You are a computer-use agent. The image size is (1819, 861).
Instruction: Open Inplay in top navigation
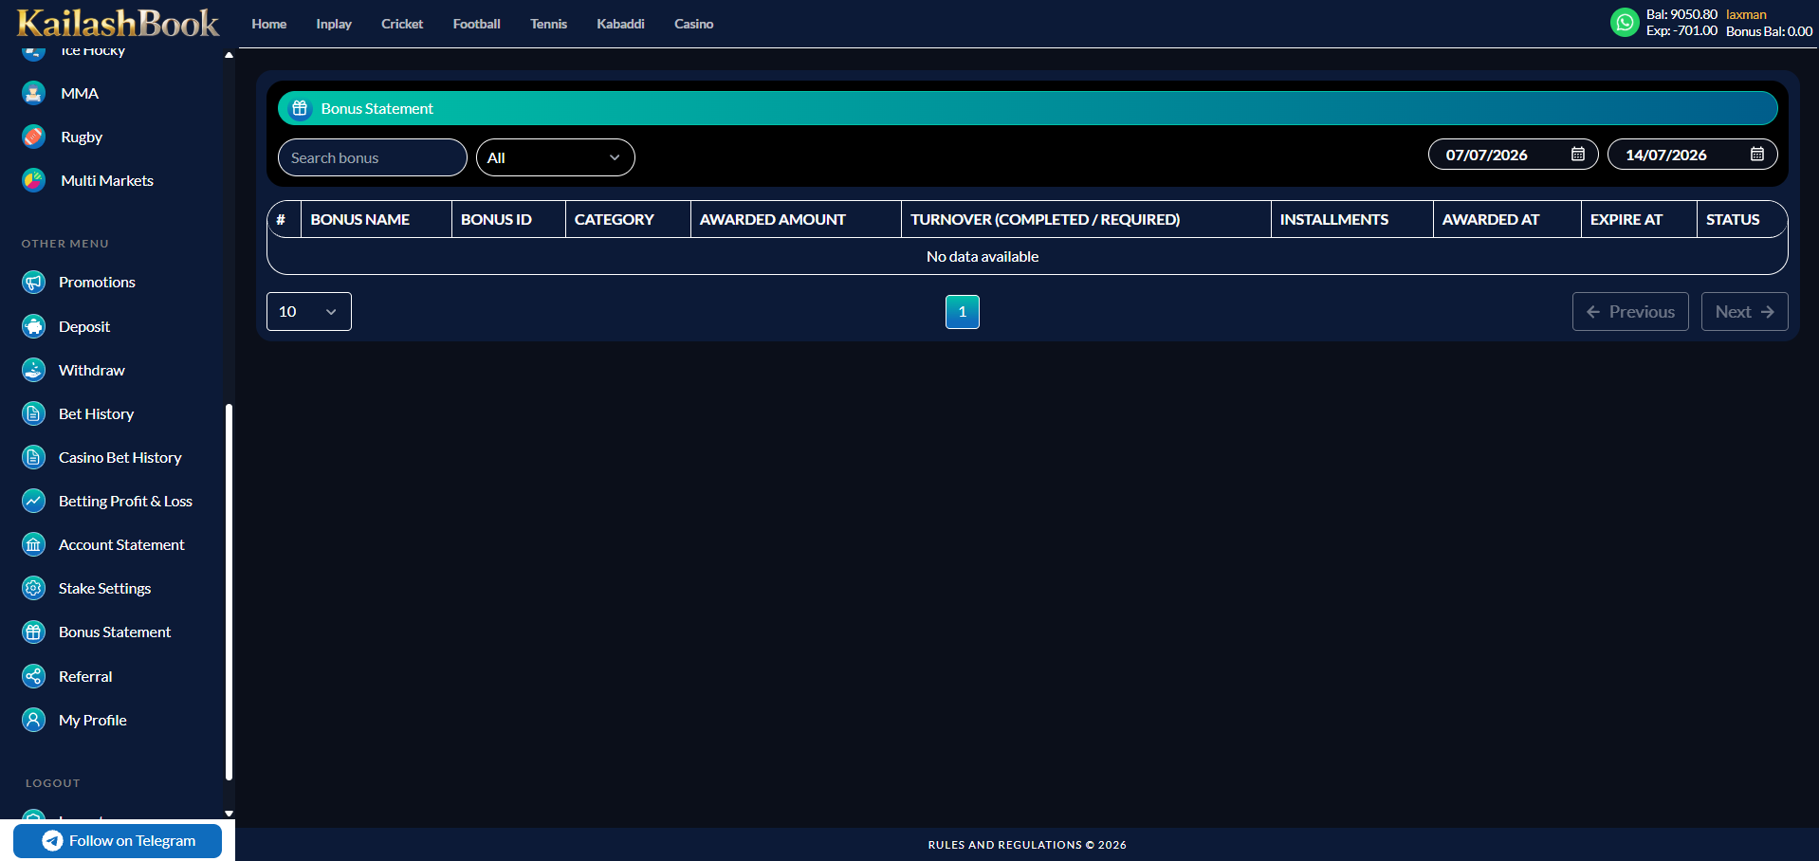pyautogui.click(x=334, y=24)
